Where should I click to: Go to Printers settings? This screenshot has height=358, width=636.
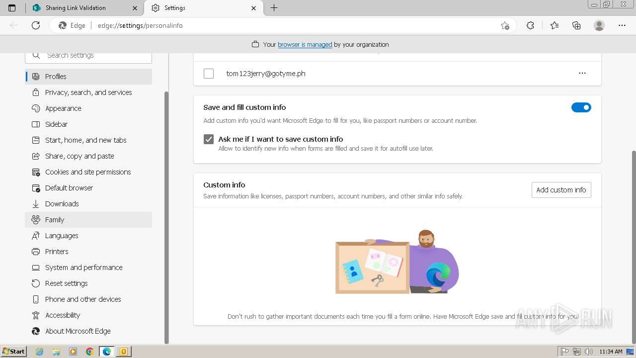pos(88,252)
